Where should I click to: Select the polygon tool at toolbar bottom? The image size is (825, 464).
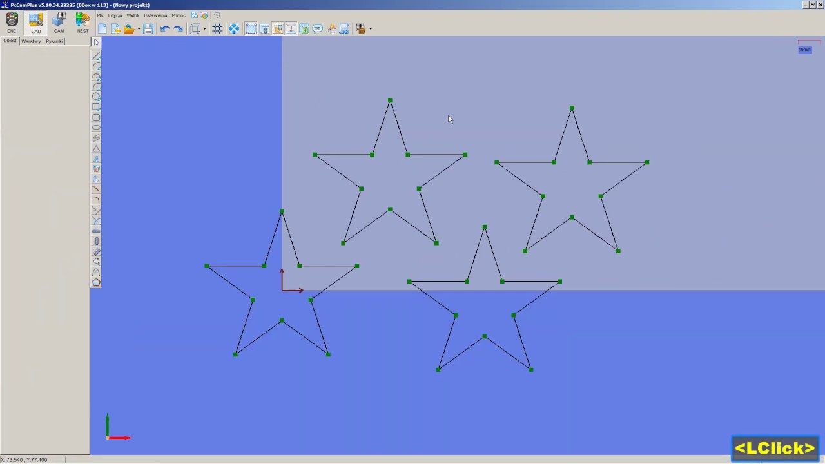[96, 282]
